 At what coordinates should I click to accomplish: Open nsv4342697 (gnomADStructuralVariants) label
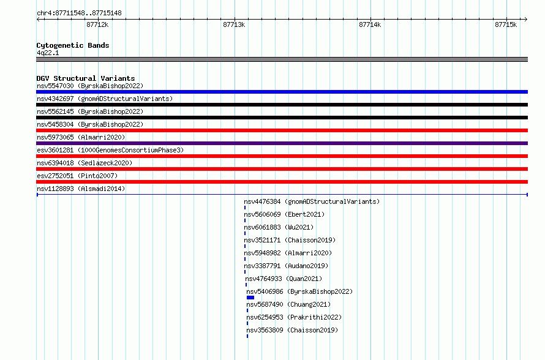(x=105, y=99)
